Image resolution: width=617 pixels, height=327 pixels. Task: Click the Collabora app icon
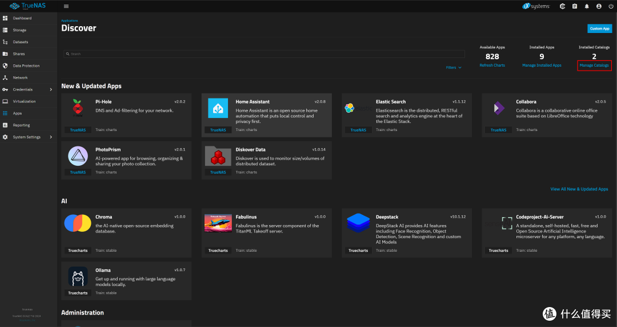tap(499, 108)
